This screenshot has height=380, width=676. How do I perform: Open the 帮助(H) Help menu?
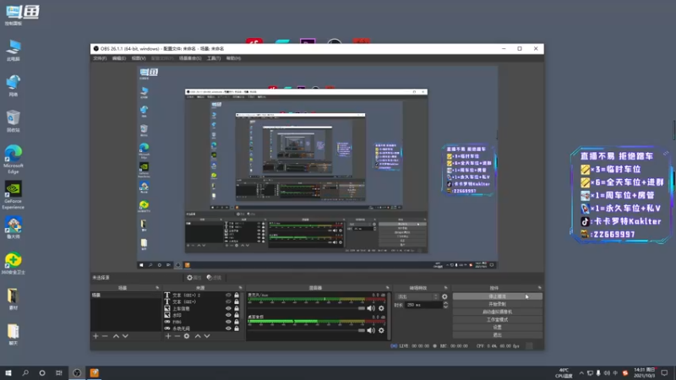coord(233,58)
